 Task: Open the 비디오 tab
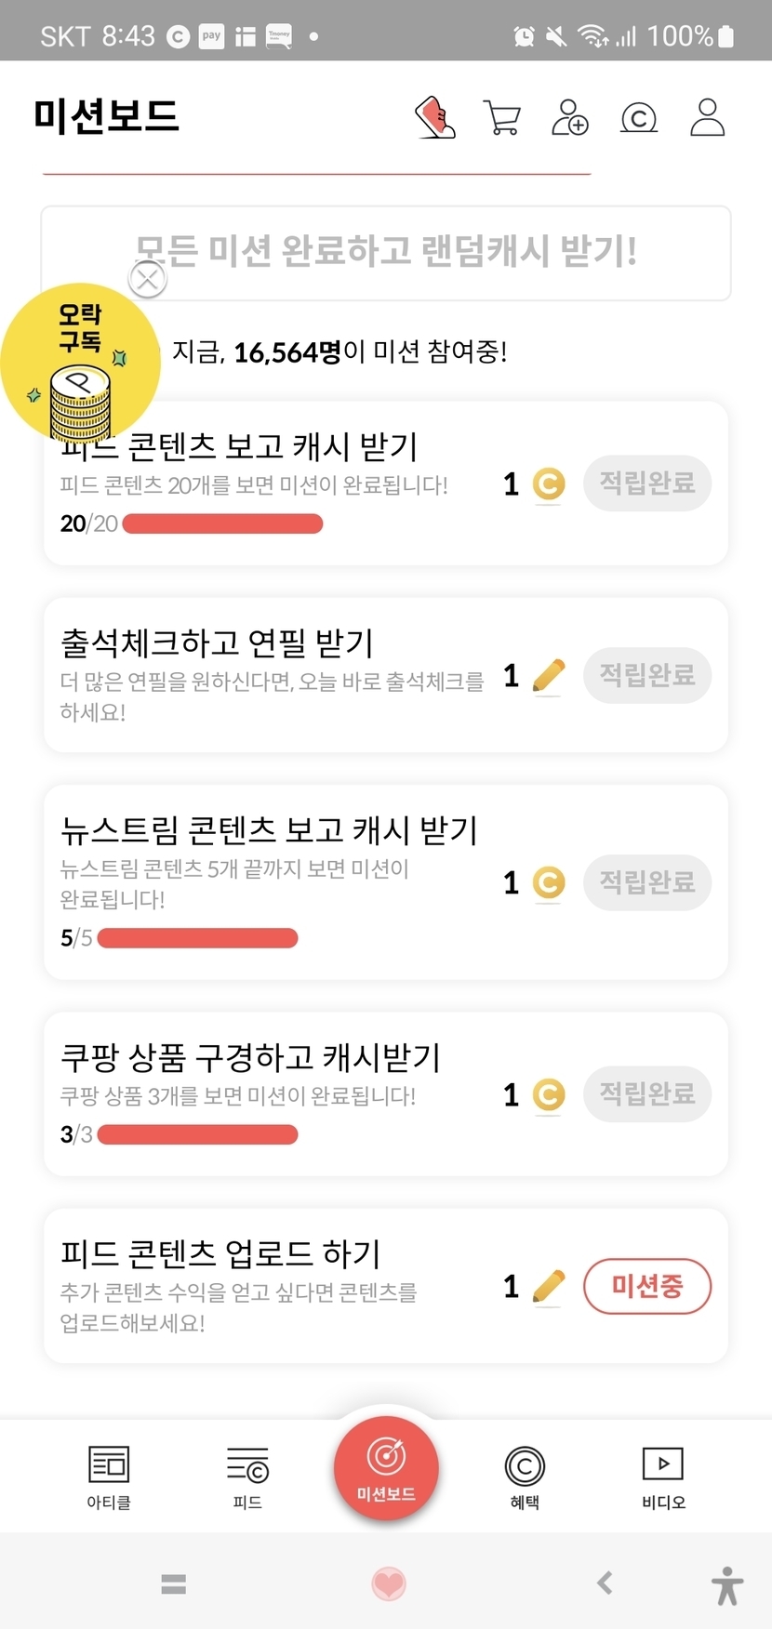pos(663,1477)
